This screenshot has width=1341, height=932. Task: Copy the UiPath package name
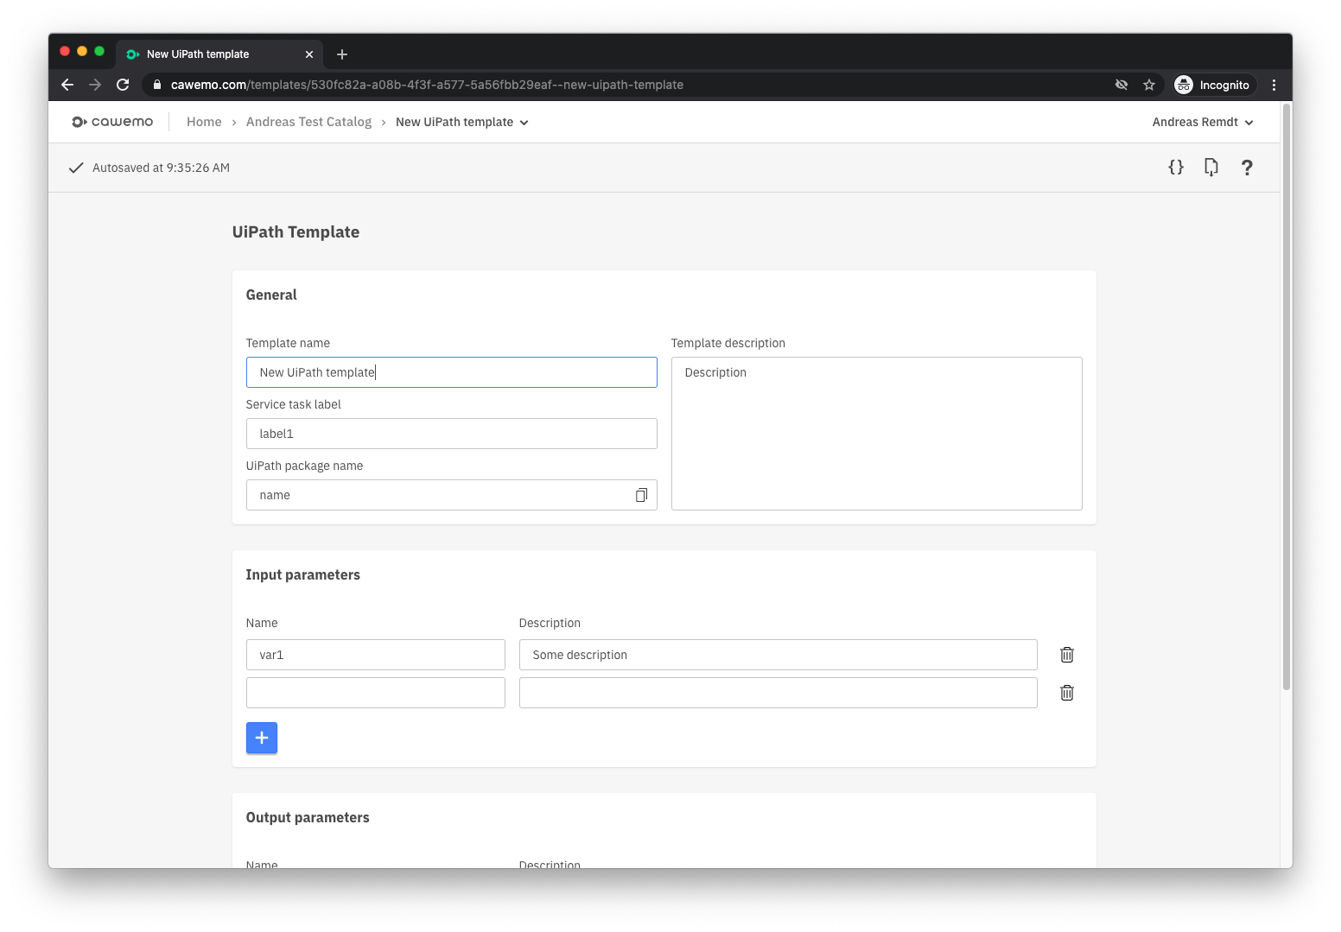point(641,494)
